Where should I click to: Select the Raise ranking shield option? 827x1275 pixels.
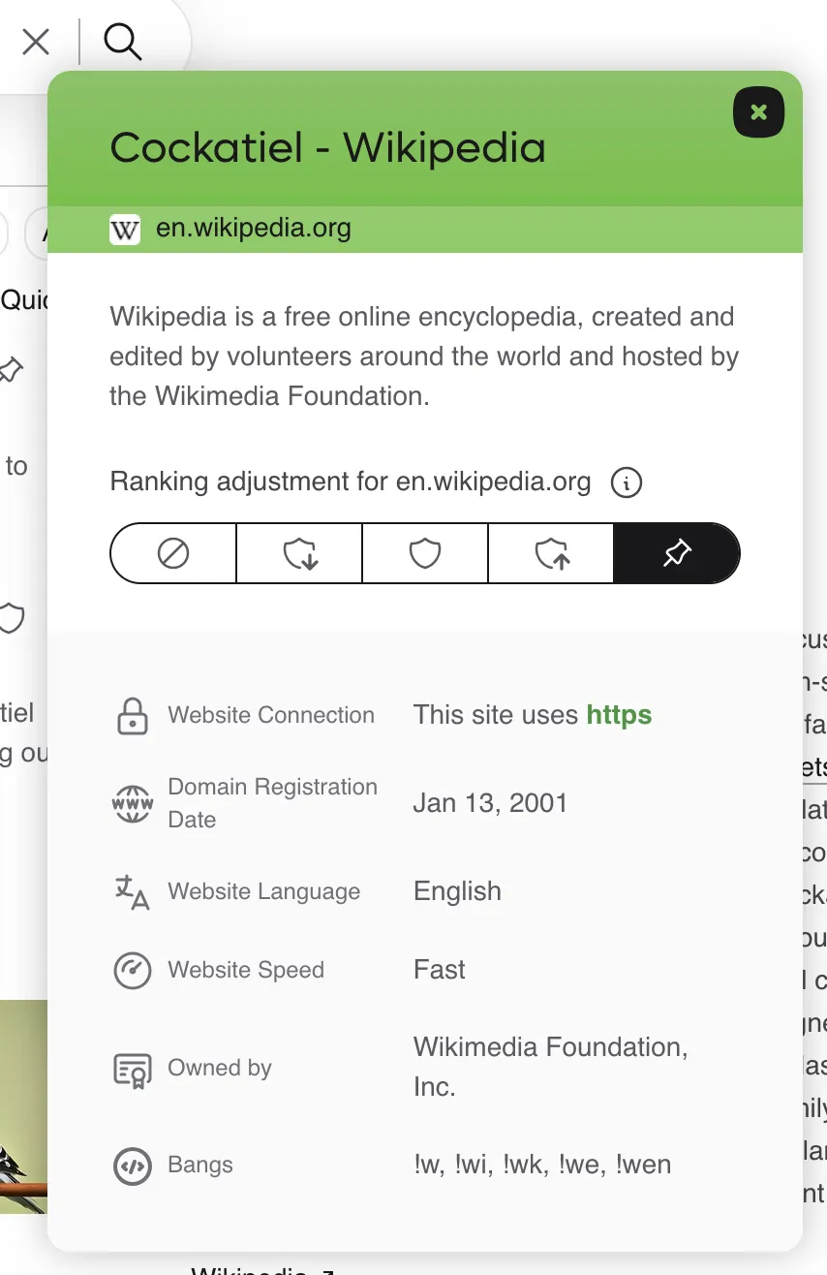[551, 553]
